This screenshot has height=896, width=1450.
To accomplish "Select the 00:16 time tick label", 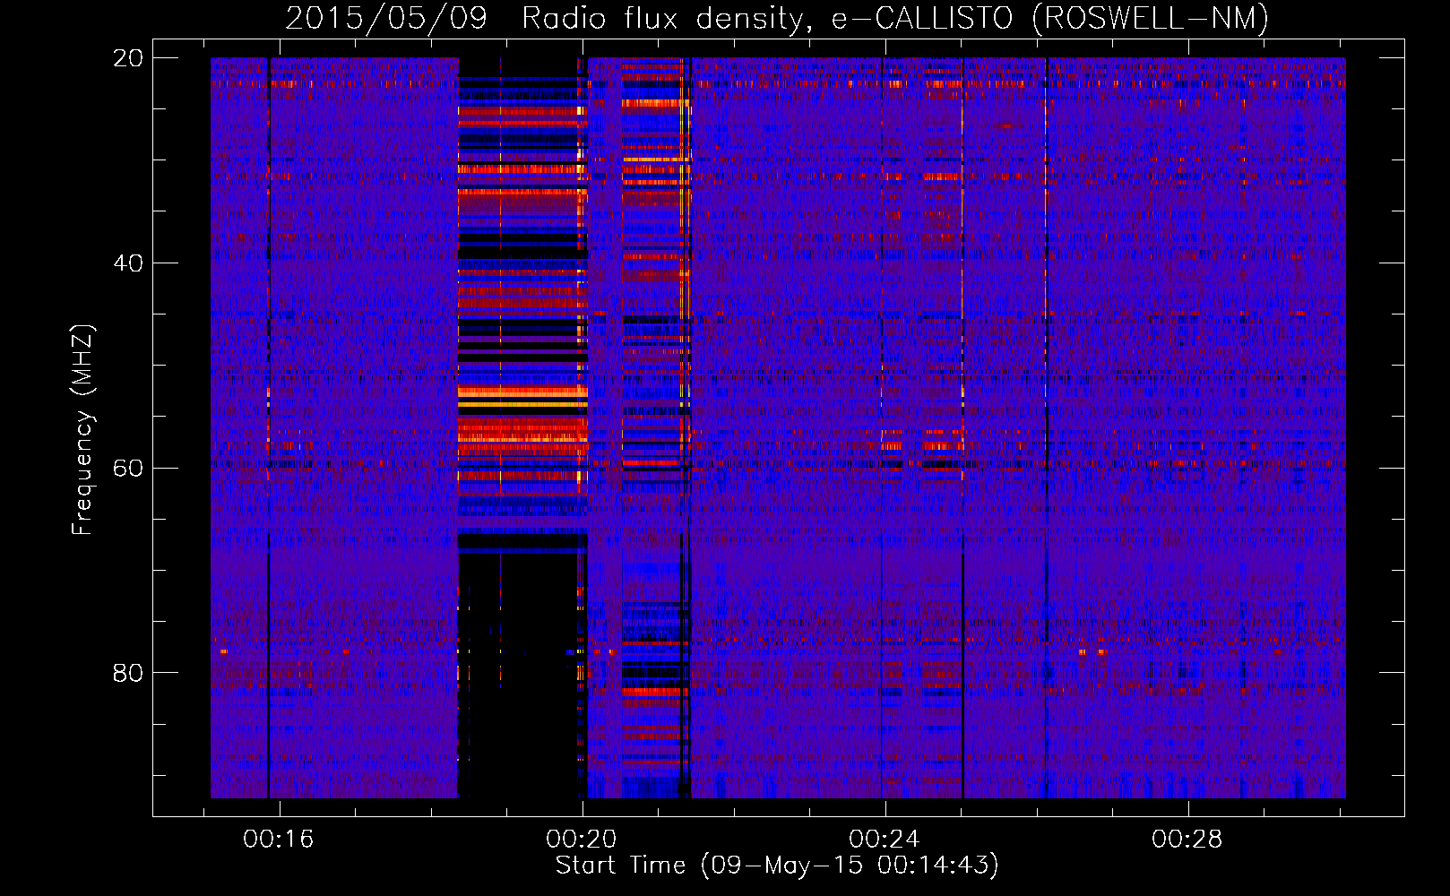I will (x=279, y=839).
